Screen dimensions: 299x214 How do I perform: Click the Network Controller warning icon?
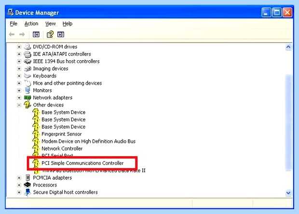click(x=36, y=148)
